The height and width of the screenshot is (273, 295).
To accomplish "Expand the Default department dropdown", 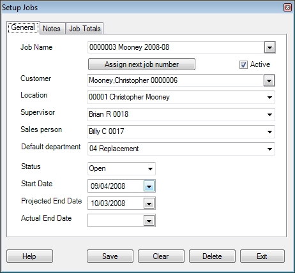I will click(x=269, y=149).
